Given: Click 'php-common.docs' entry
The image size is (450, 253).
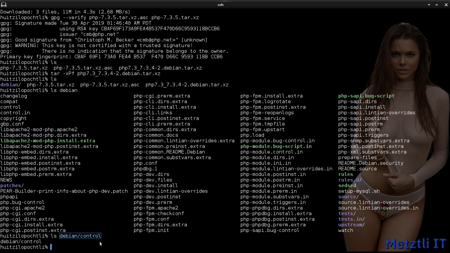Looking at the screenshot, I should (156, 135).
